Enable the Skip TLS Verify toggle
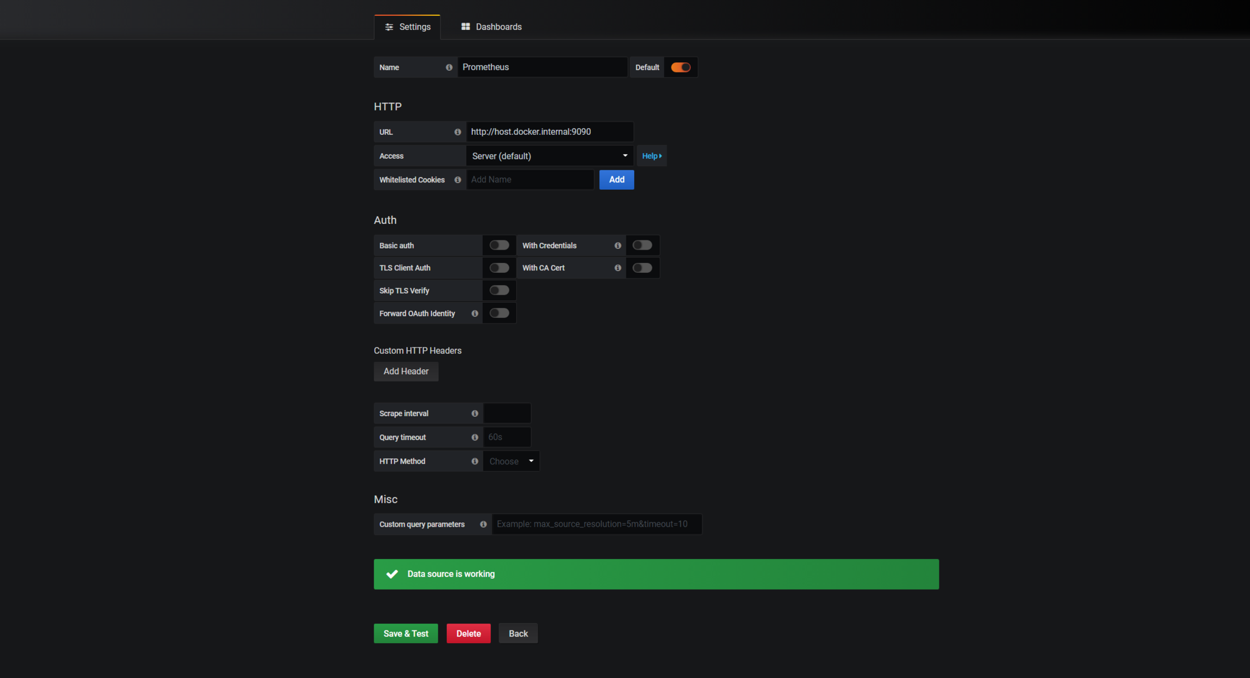The image size is (1250, 678). 499,290
